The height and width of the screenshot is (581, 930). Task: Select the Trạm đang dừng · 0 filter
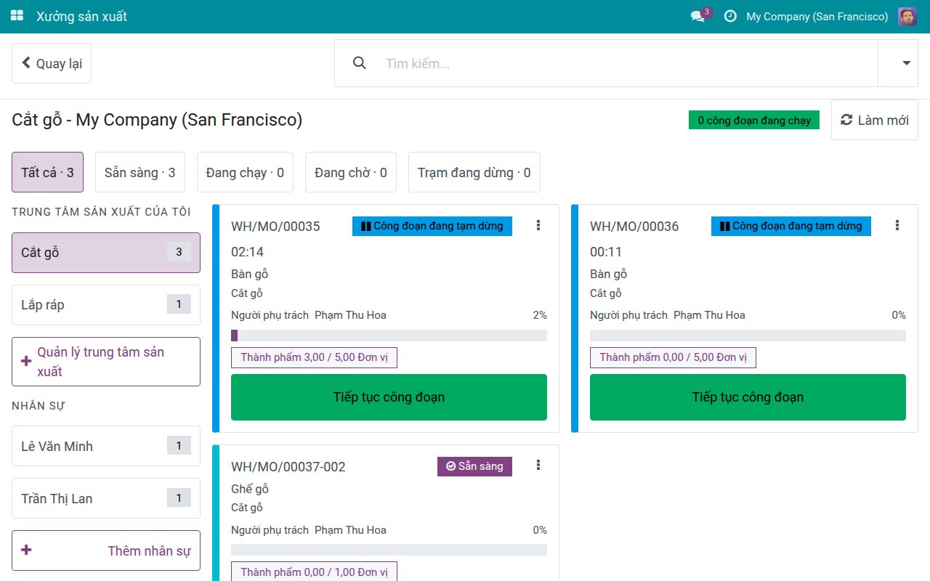pos(474,172)
